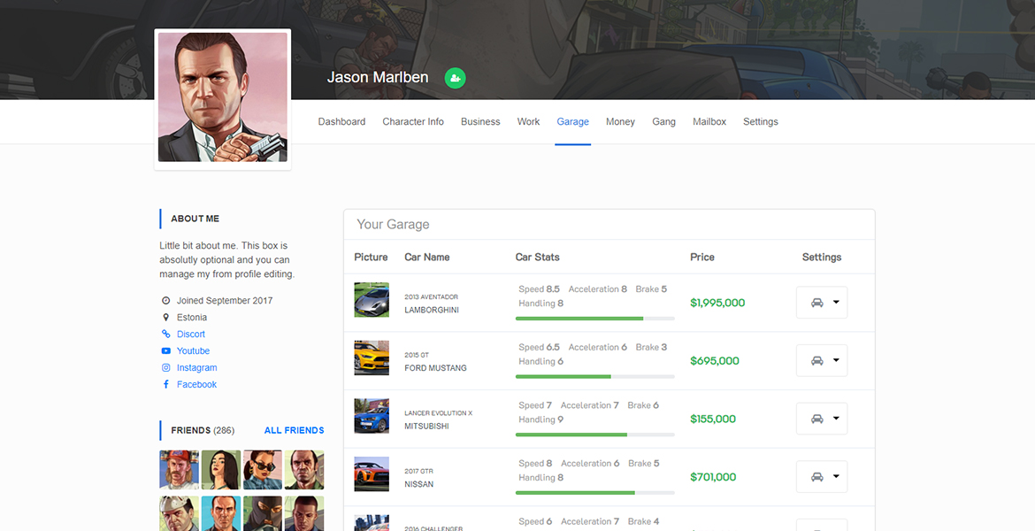Viewport: 1035px width, 531px height.
Task: Open the Lamborghini Aventador car picture
Action: tap(372, 300)
